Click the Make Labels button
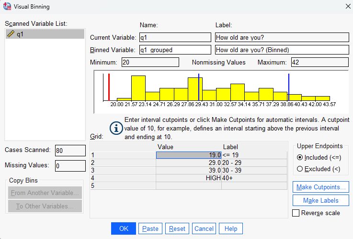This screenshot has width=353, height=239. pyautogui.click(x=320, y=200)
